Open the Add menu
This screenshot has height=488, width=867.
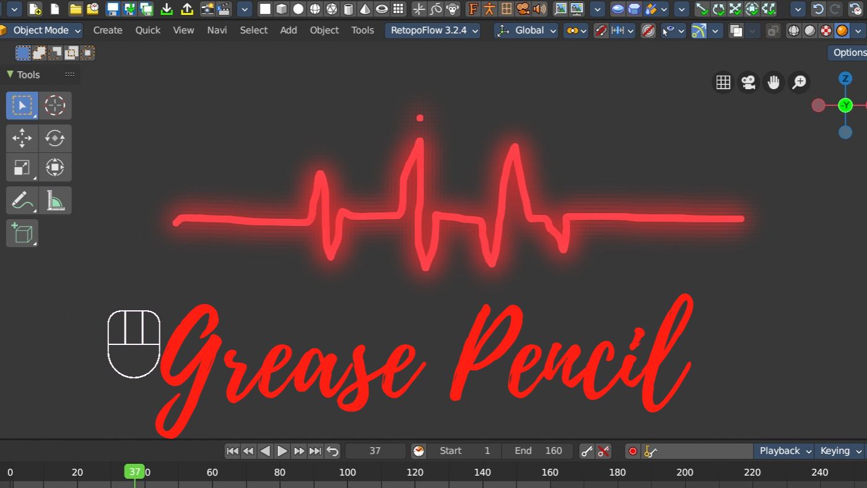(289, 30)
